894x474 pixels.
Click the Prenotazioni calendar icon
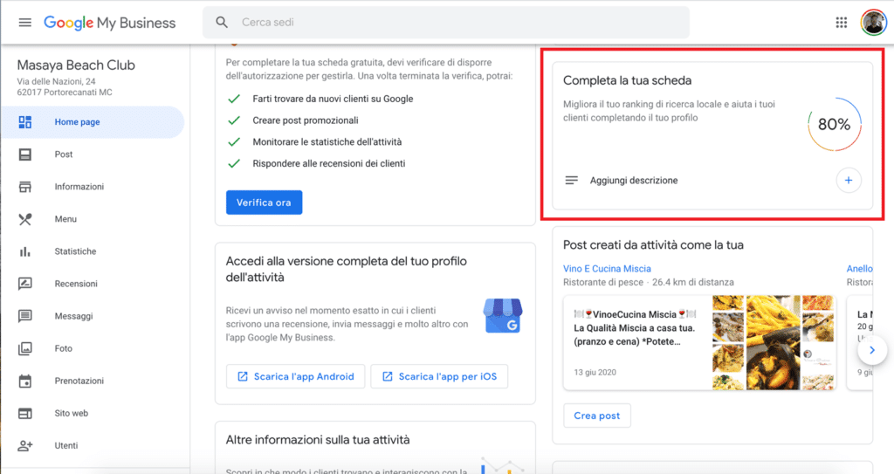[25, 381]
